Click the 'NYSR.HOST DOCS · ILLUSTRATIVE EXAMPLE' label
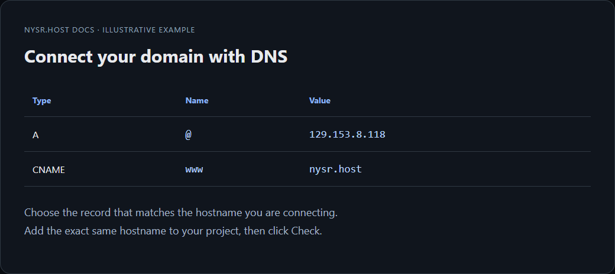 click(x=109, y=30)
